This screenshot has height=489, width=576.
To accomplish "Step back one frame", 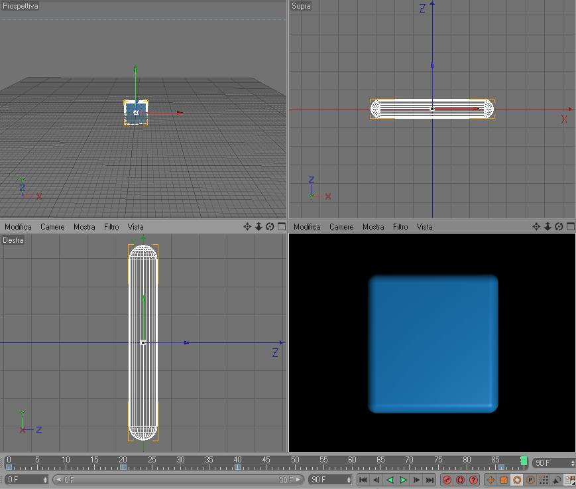I will [x=376, y=480].
